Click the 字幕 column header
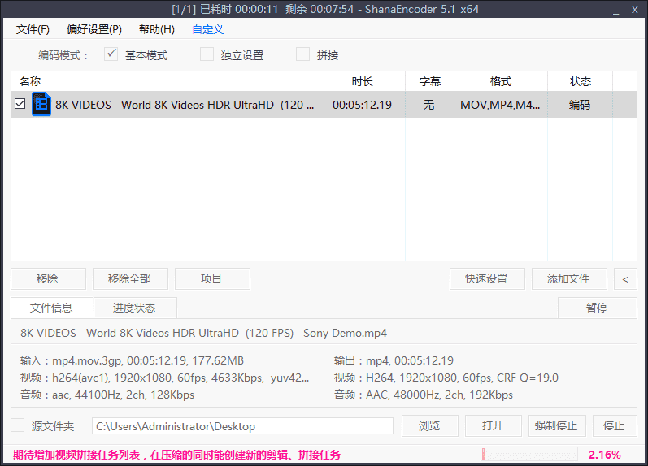Screen dimensions: 648x466 [430, 81]
